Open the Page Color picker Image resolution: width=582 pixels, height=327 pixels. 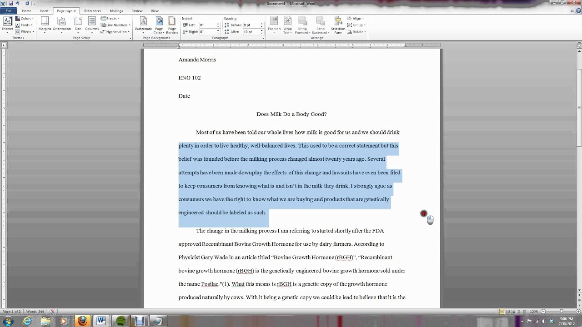159,25
